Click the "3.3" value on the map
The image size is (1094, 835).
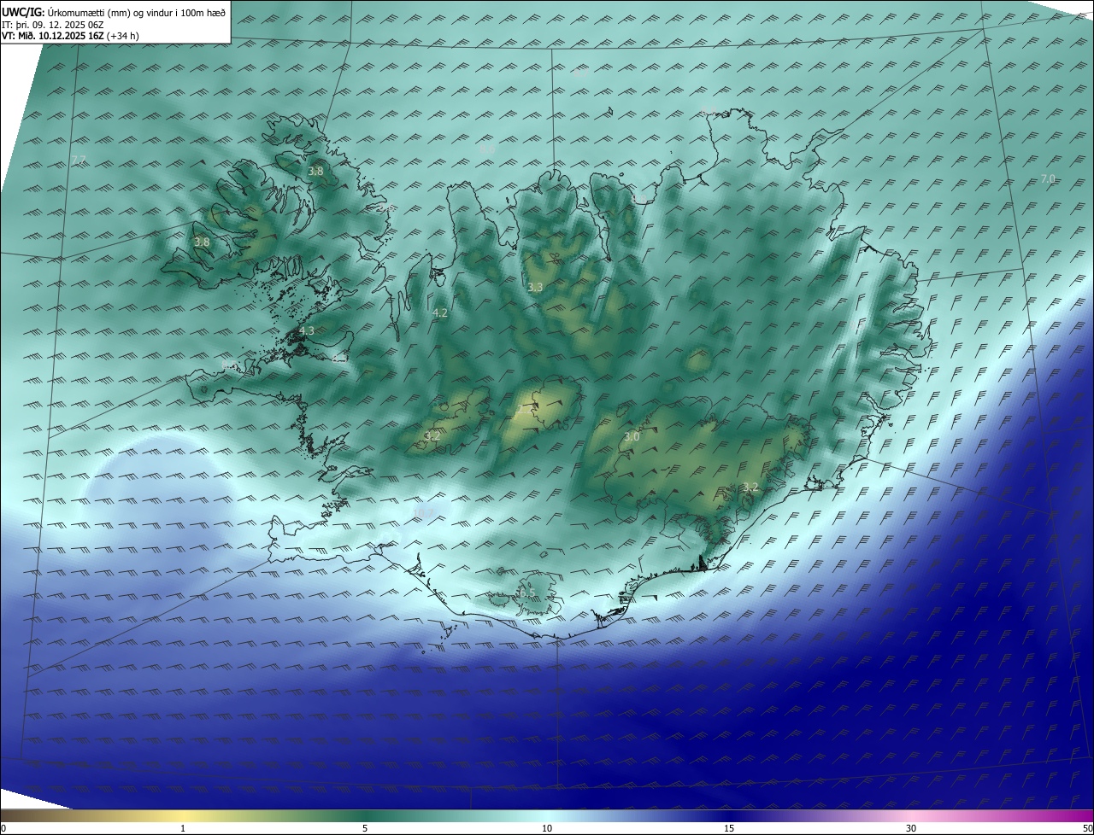pyautogui.click(x=535, y=288)
